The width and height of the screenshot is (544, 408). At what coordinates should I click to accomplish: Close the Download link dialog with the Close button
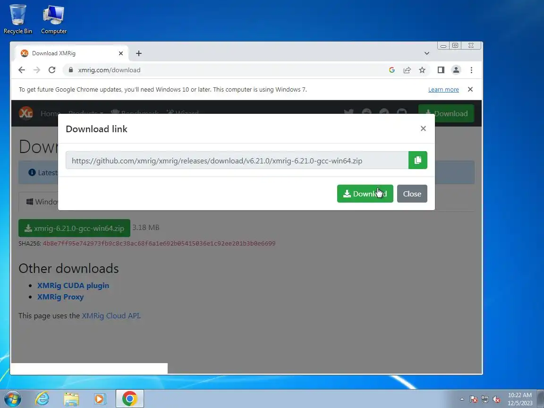point(412,194)
